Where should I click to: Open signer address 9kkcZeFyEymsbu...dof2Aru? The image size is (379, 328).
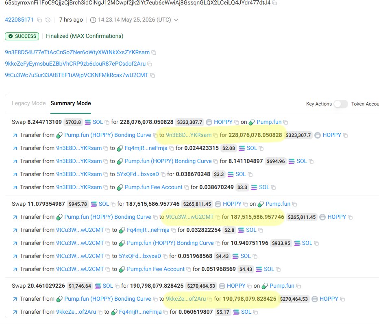[75, 64]
